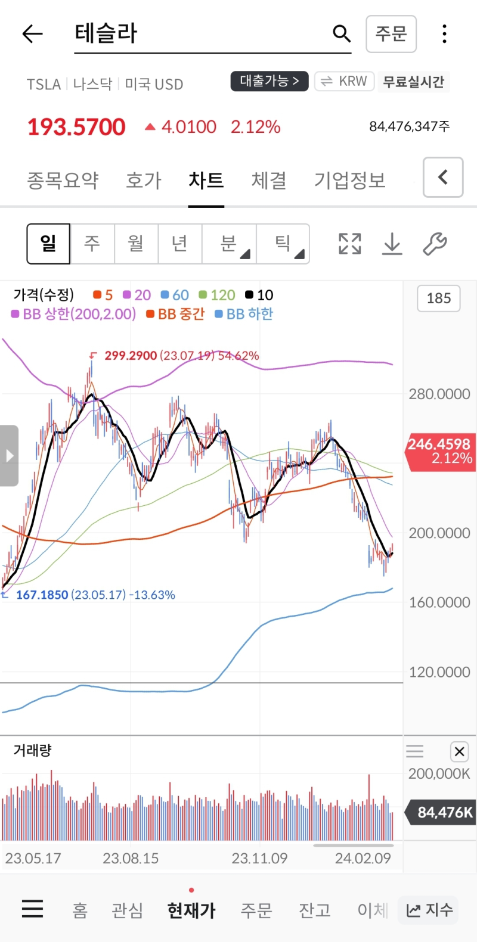Tap the 299.2900 high price marker

[x=131, y=356]
